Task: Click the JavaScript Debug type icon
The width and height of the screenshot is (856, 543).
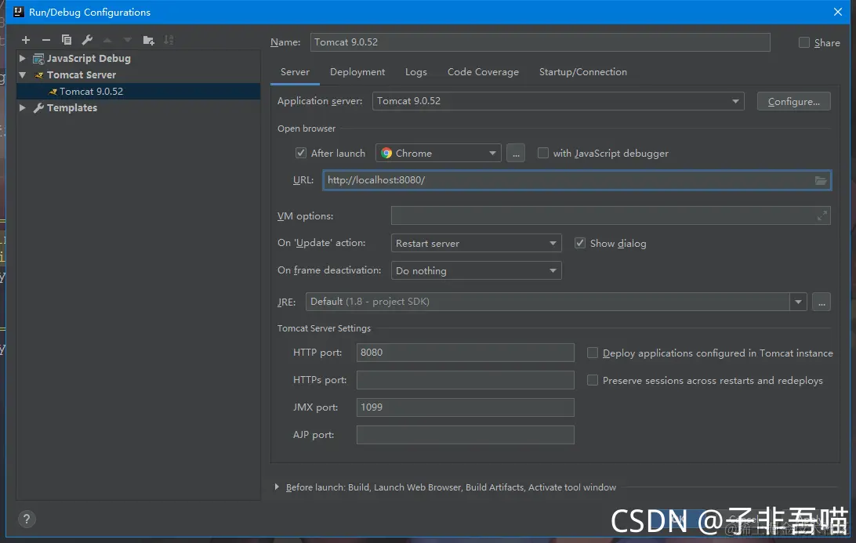Action: 38,59
